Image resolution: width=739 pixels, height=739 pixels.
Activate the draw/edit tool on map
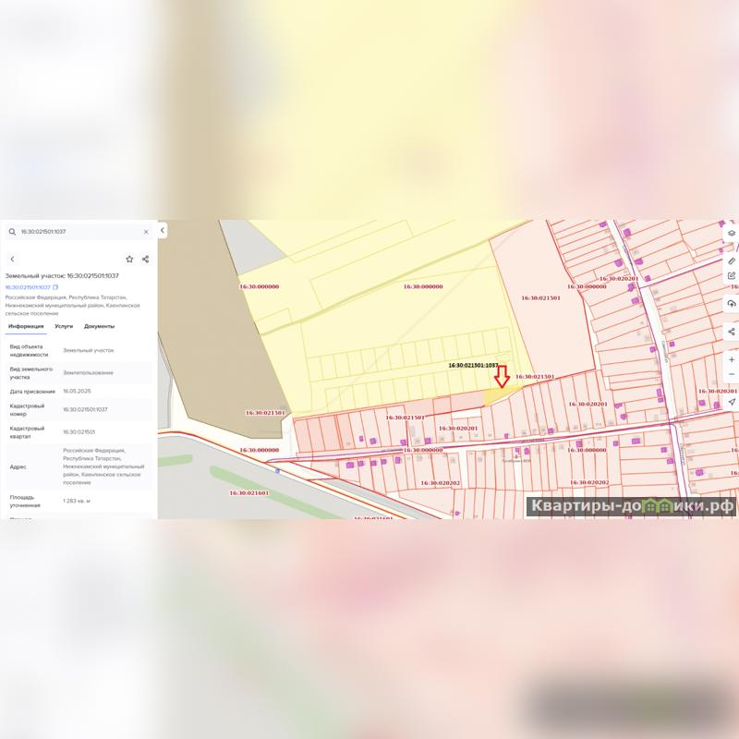pyautogui.click(x=732, y=275)
